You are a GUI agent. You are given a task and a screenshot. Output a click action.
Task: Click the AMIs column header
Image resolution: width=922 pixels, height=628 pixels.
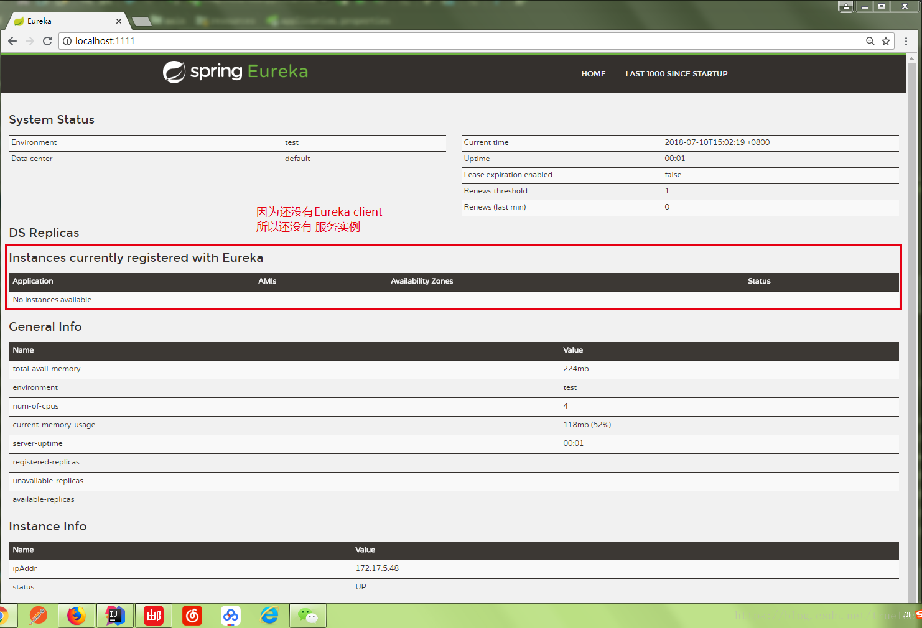click(x=268, y=281)
